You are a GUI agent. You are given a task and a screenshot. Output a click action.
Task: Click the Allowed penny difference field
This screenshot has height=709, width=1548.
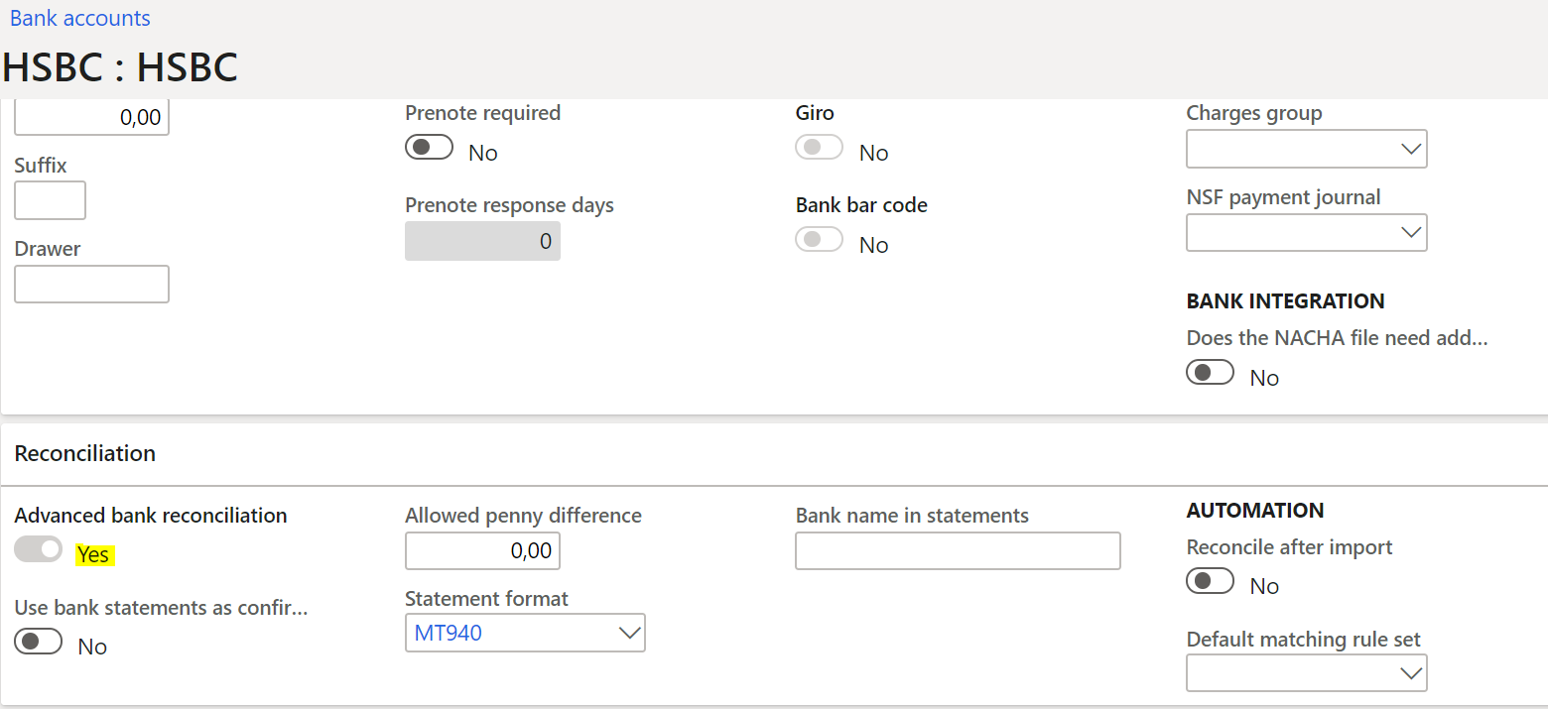[482, 551]
